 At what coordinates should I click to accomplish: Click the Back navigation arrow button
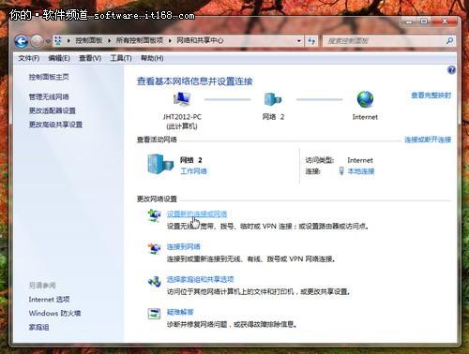22,41
